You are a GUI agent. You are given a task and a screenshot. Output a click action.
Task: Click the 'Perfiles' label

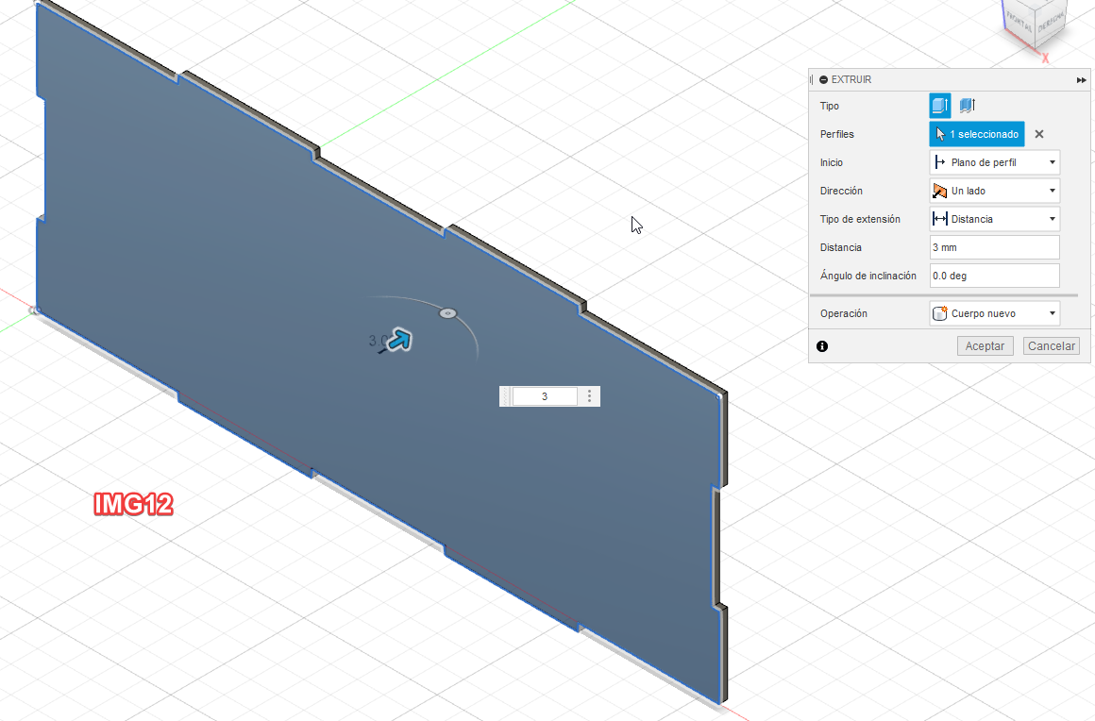(x=836, y=134)
